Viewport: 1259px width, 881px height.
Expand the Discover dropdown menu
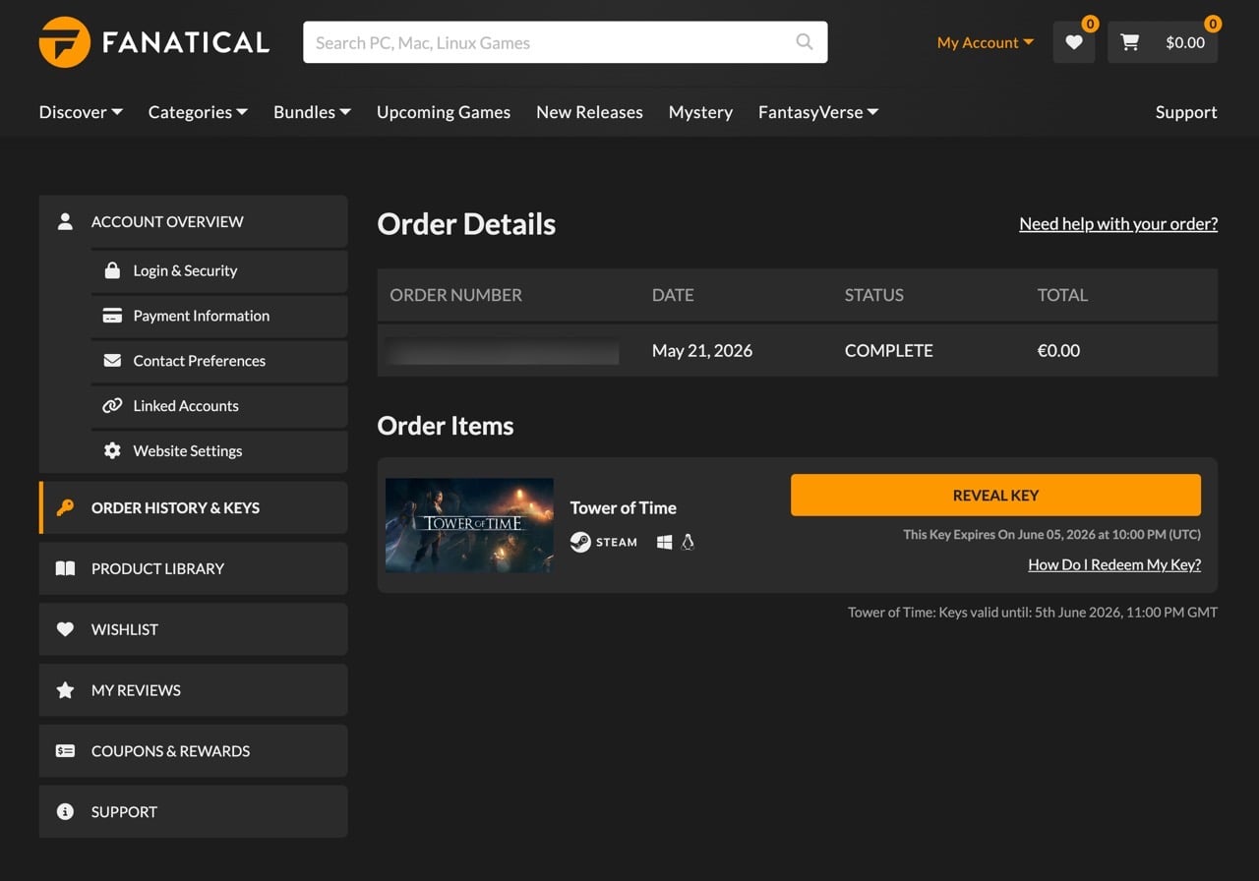point(81,112)
